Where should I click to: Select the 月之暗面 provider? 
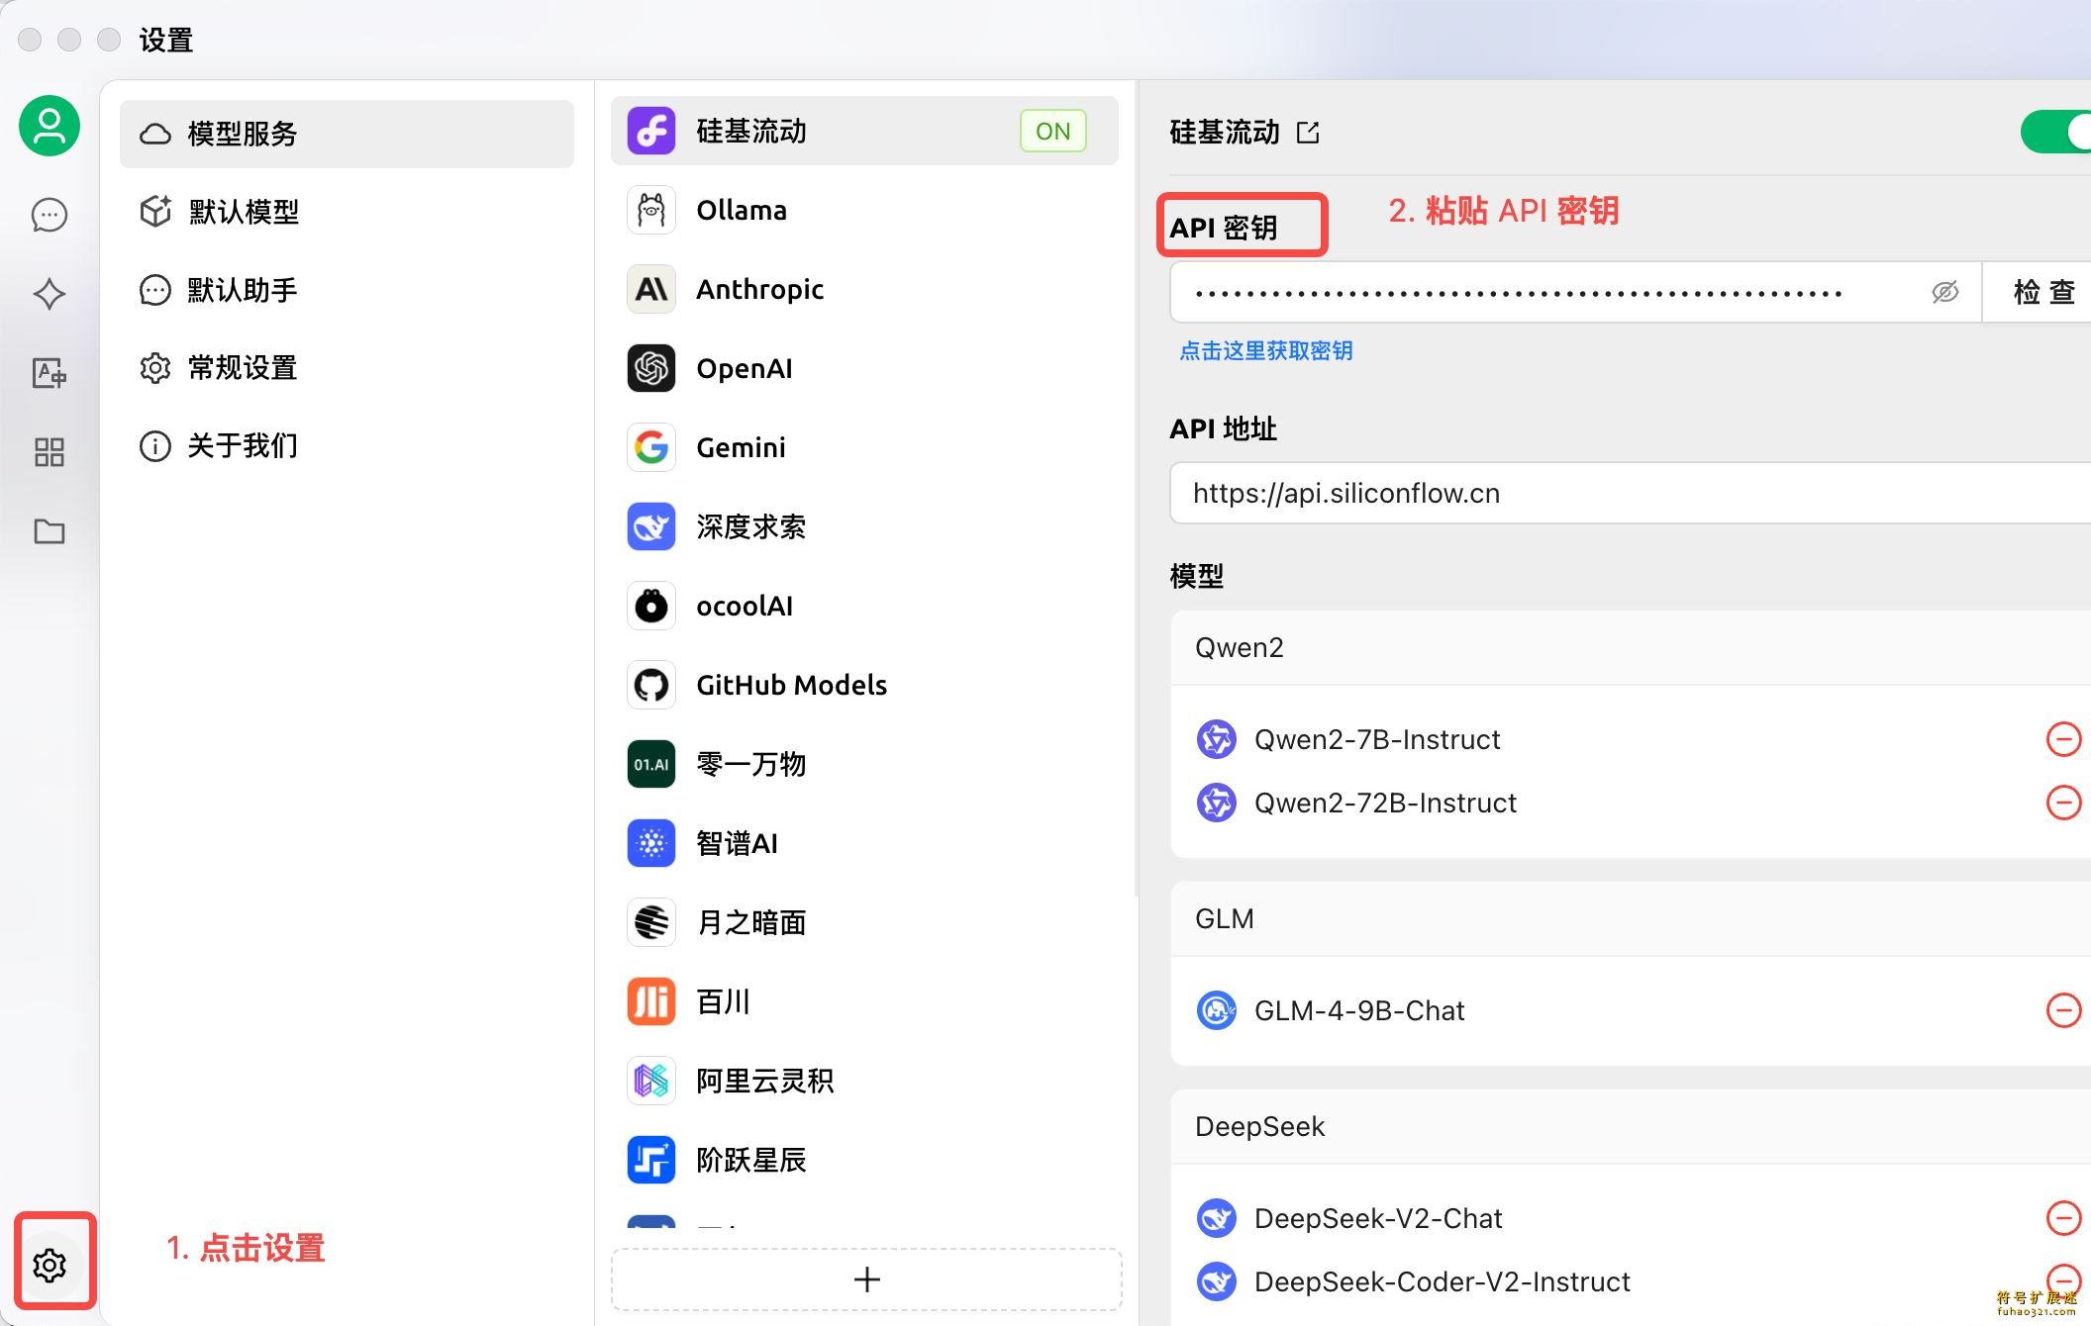(x=864, y=922)
